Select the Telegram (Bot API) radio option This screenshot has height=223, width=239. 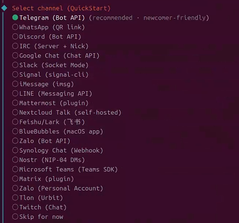pyautogui.click(x=15, y=18)
